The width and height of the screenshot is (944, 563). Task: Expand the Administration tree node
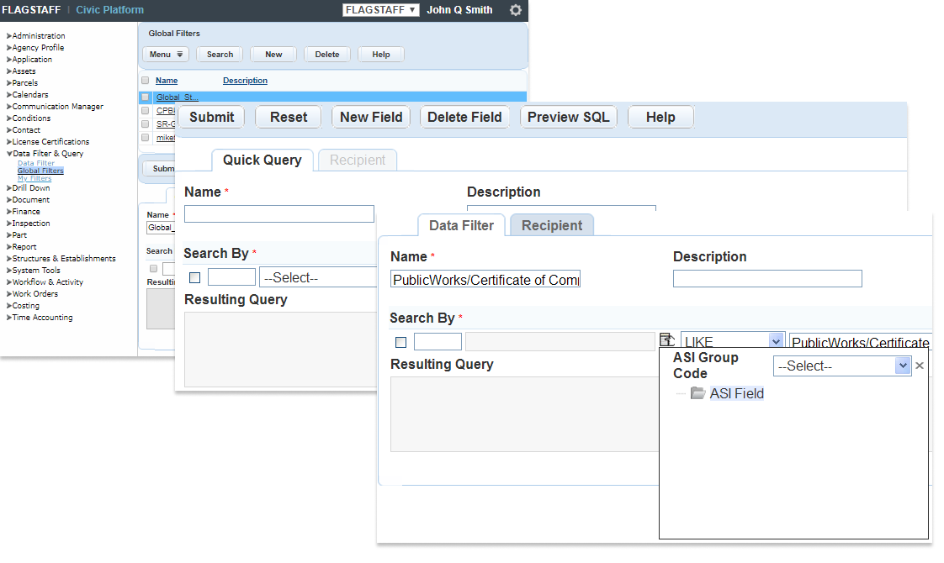click(x=8, y=36)
